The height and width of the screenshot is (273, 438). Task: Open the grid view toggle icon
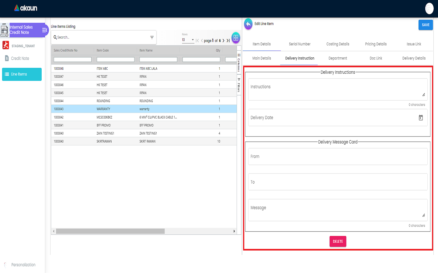(236, 38)
